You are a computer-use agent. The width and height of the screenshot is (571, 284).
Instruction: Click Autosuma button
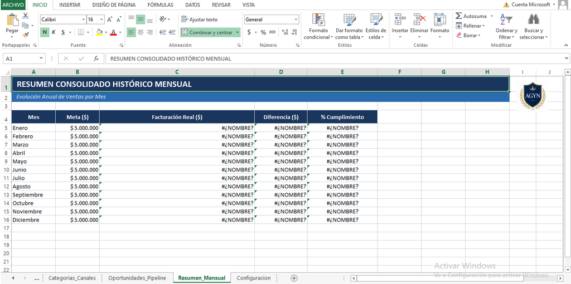tap(471, 16)
